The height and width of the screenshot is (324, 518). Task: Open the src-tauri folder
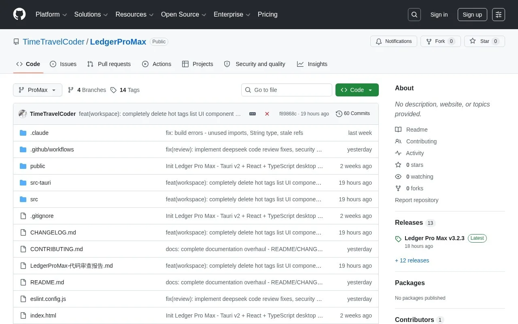click(x=40, y=183)
